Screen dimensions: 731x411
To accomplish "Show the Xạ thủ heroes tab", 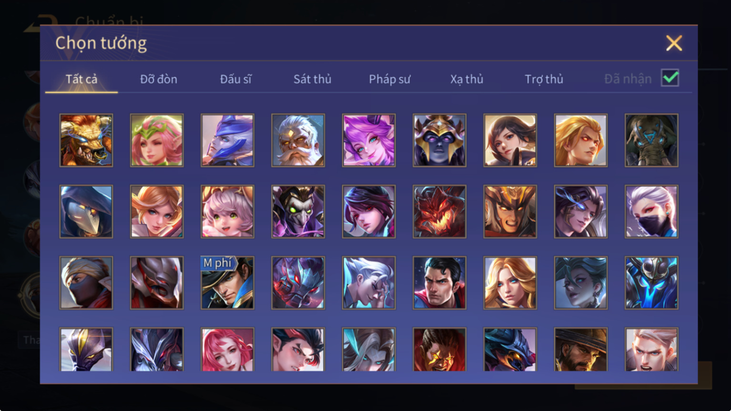I will 467,79.
